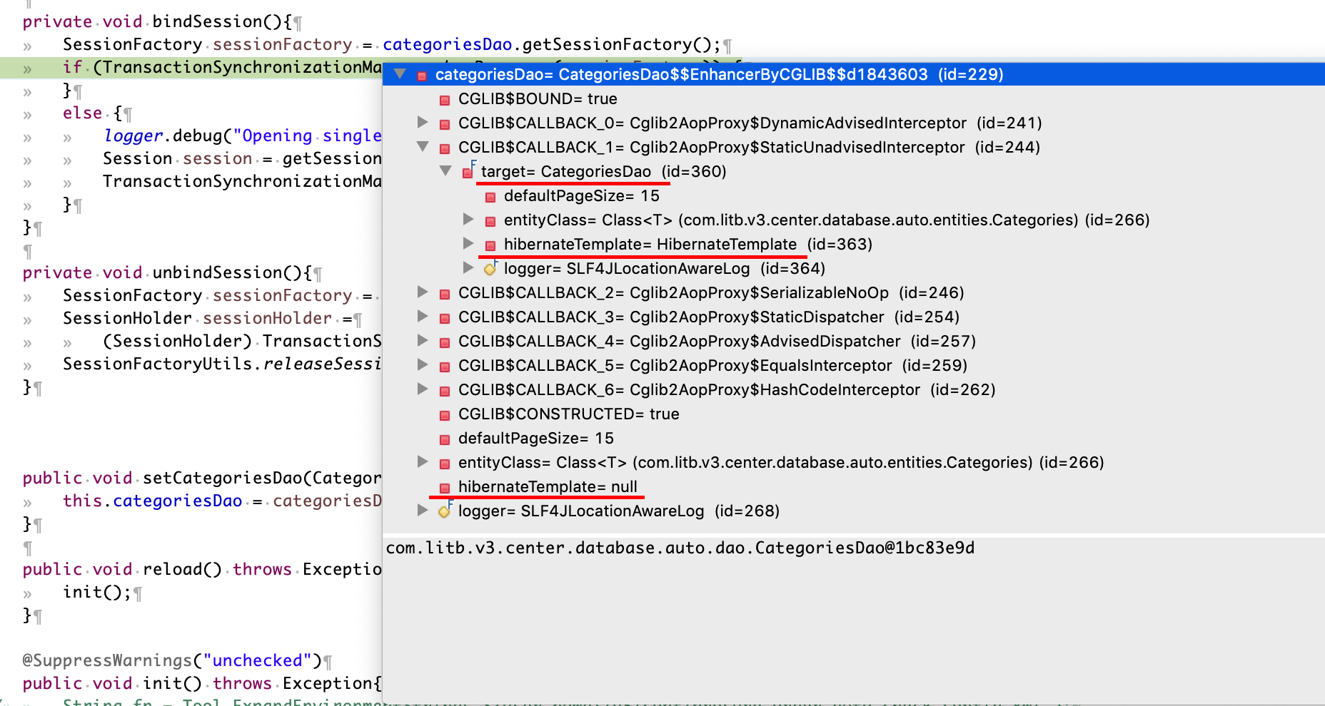The width and height of the screenshot is (1325, 706).
Task: Expand entityClass under target (id=266)
Action: (468, 220)
